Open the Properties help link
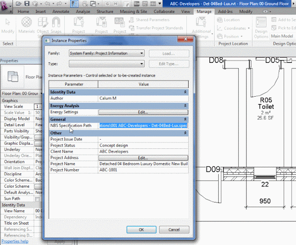The width and height of the screenshot is (296, 245). coord(15,241)
